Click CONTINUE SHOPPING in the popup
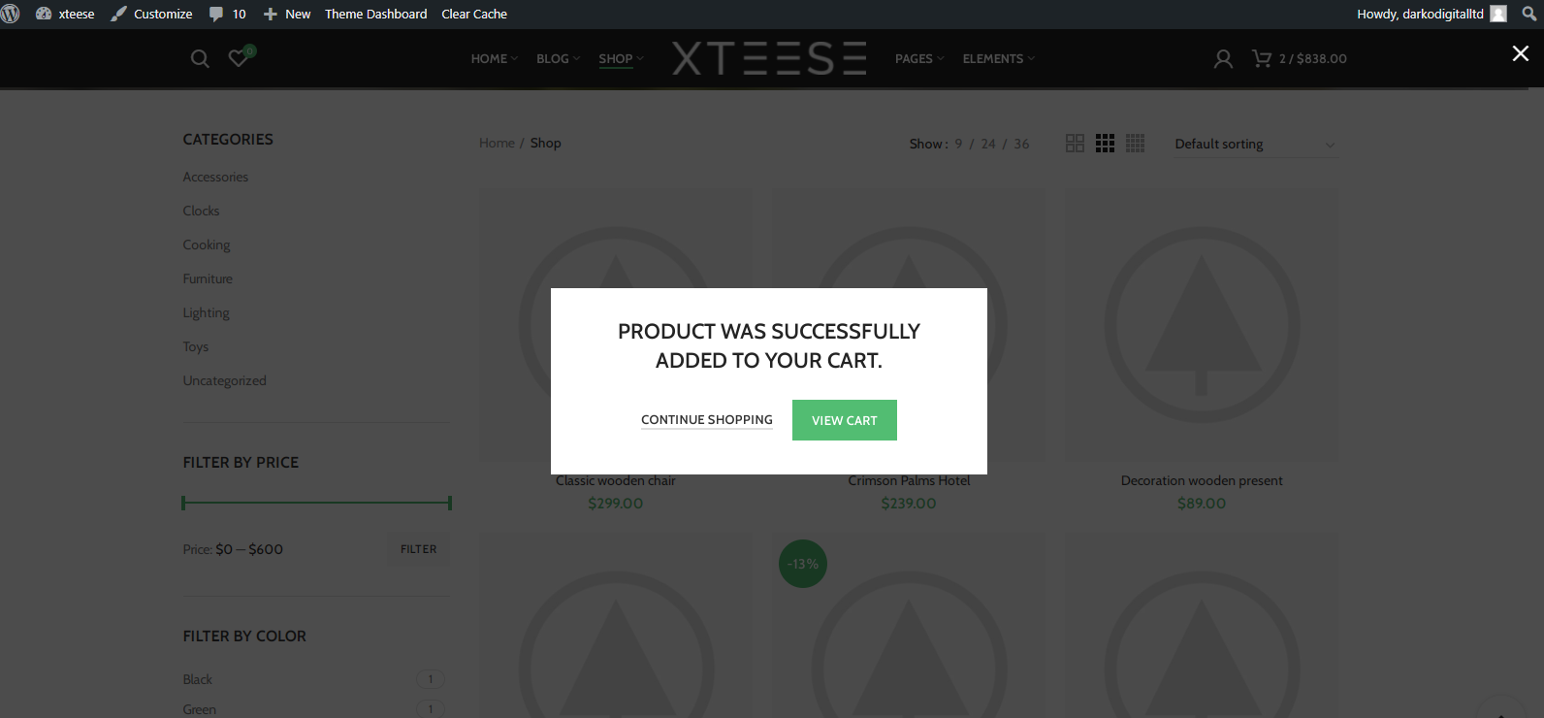This screenshot has width=1544, height=718. click(707, 420)
